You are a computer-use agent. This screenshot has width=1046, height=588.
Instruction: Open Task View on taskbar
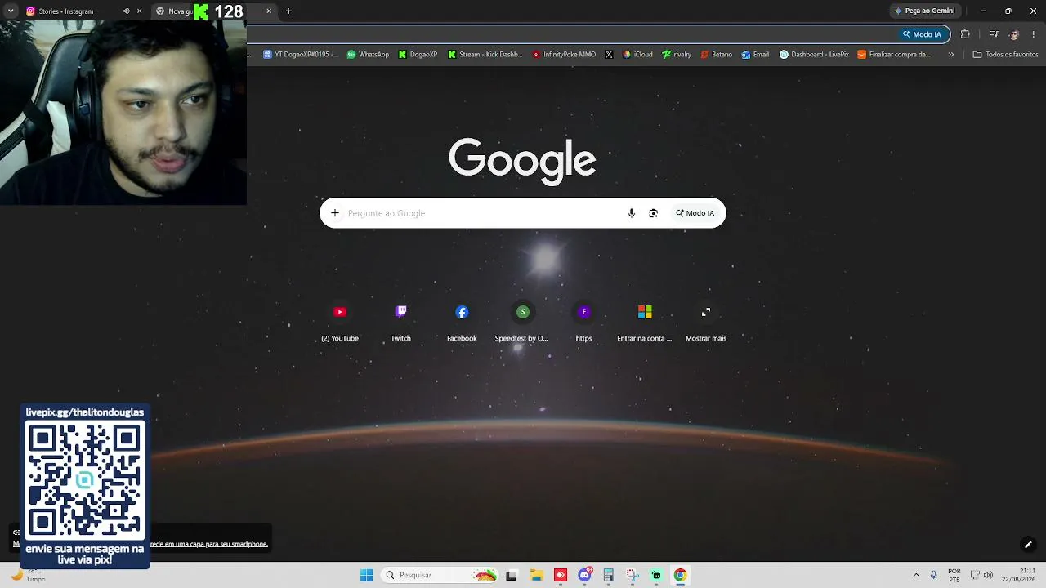(512, 575)
